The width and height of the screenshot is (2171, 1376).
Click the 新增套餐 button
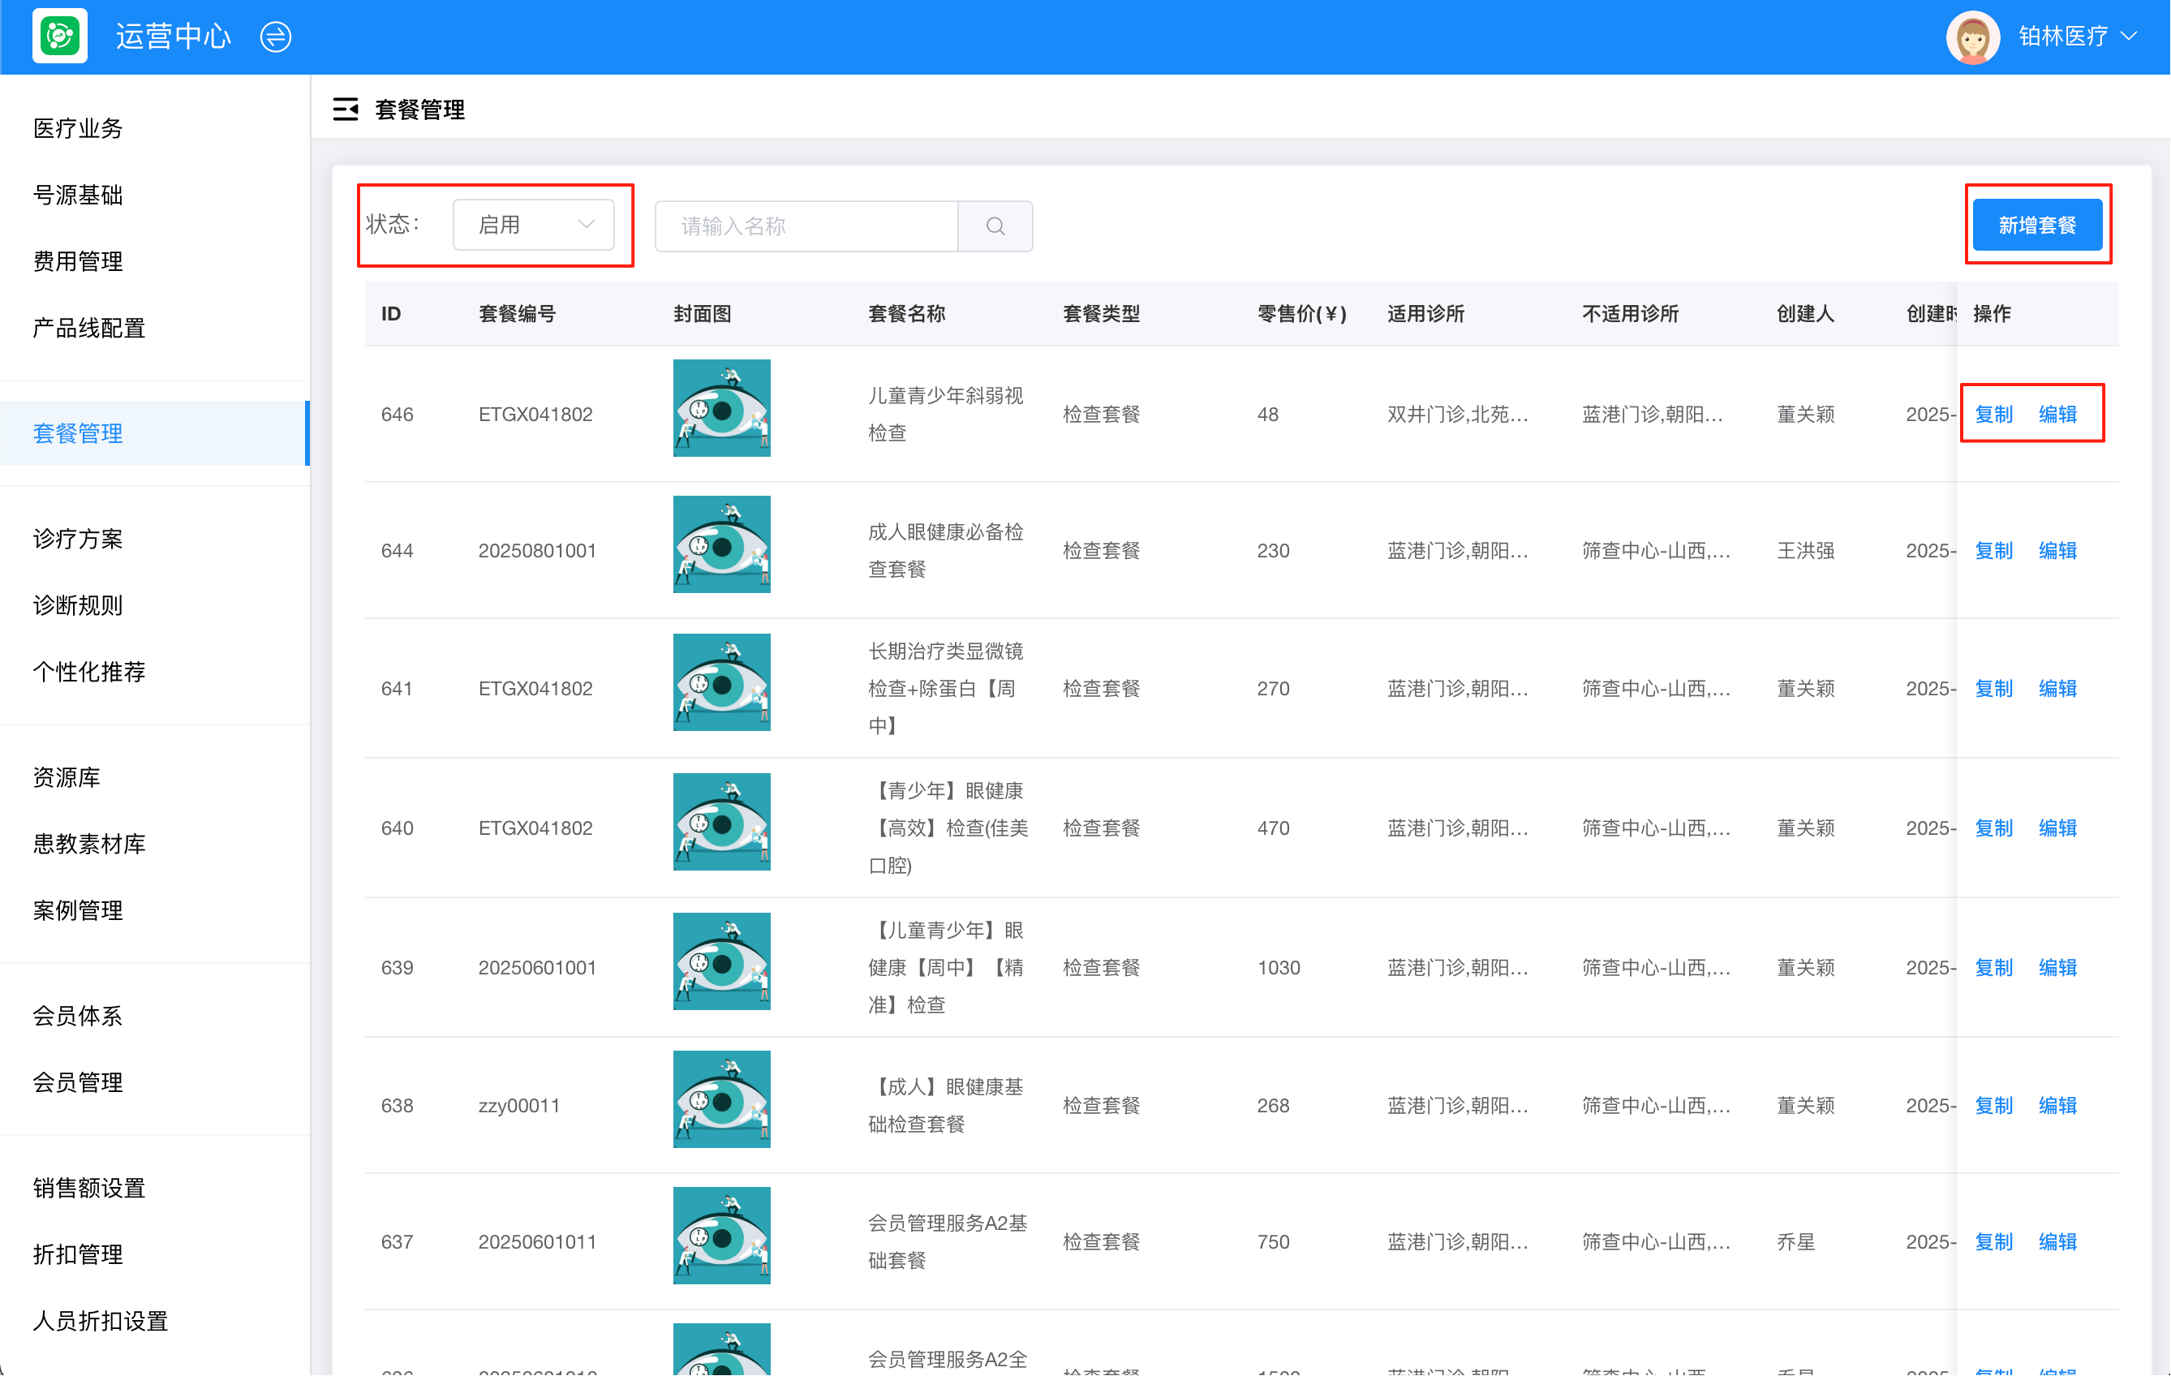coord(2036,225)
